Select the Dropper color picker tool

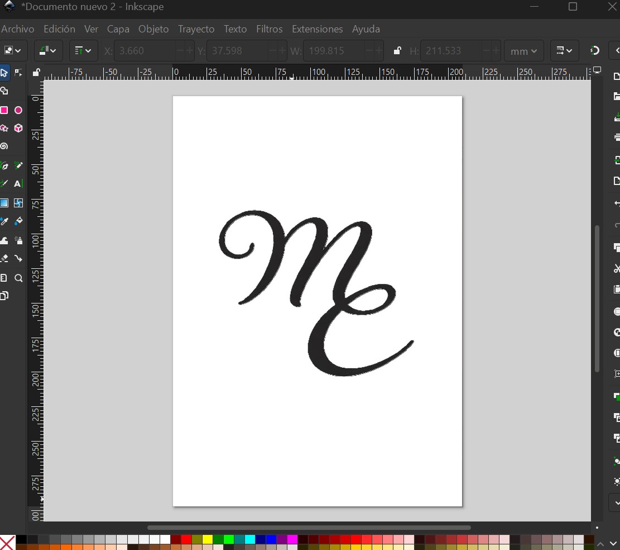click(4, 221)
